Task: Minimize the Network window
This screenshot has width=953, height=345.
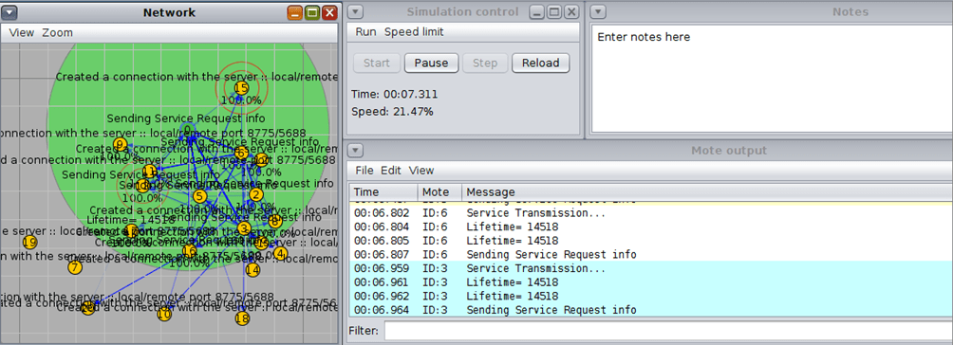Action: click(295, 12)
